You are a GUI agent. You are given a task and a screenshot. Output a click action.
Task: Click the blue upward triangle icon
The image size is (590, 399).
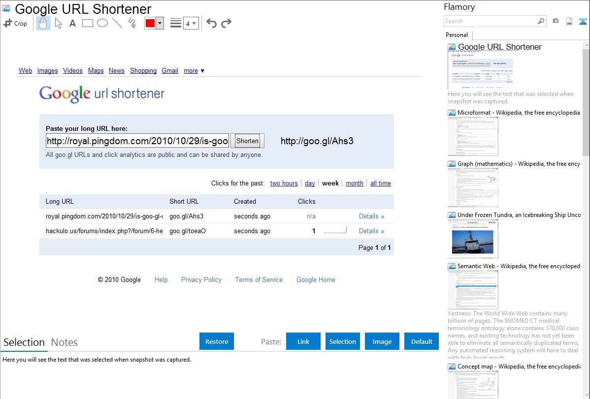coord(583,22)
